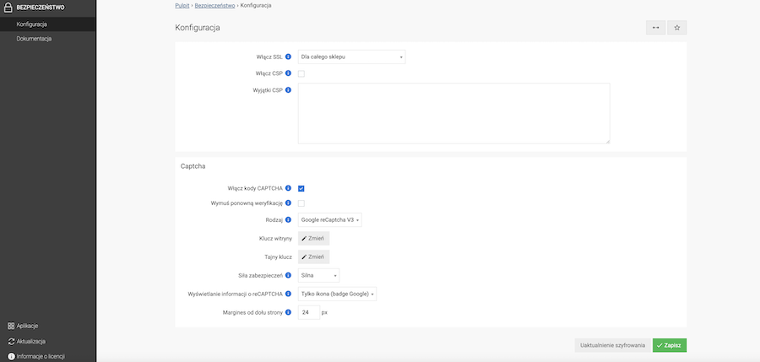The height and width of the screenshot is (362, 760).
Task: Click inside the Wyjątki CSP text area
Action: (x=453, y=113)
